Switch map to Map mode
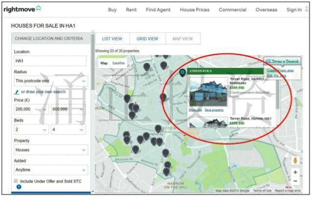 104,63
